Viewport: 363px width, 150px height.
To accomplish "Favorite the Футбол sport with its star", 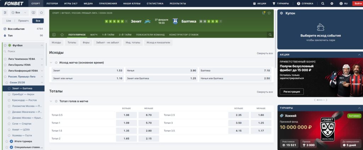I will tap(5, 45).
